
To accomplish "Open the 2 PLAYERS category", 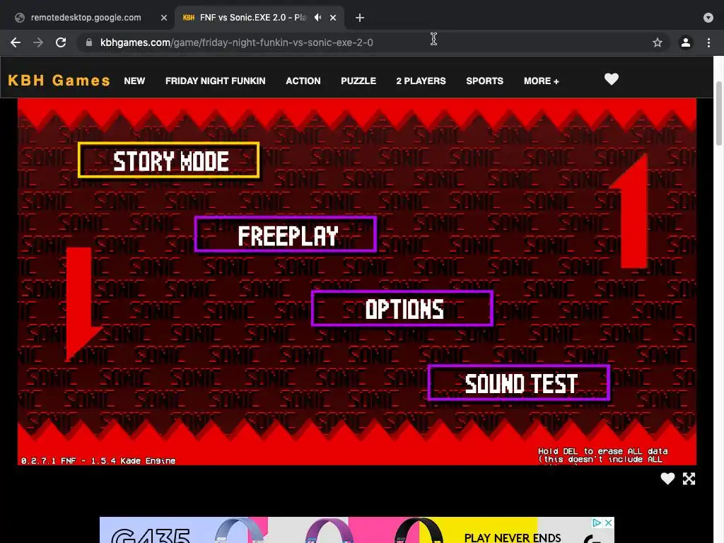I will (x=421, y=81).
